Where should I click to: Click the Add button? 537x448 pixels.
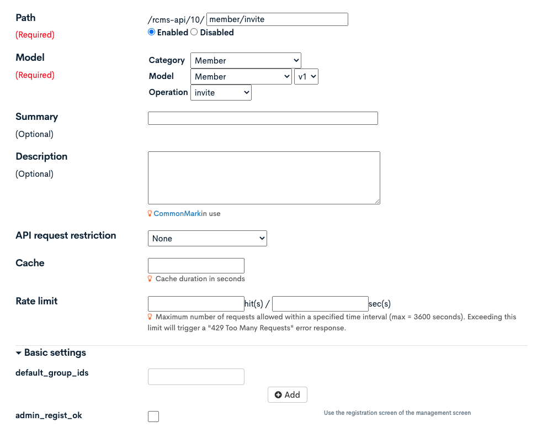coord(287,394)
